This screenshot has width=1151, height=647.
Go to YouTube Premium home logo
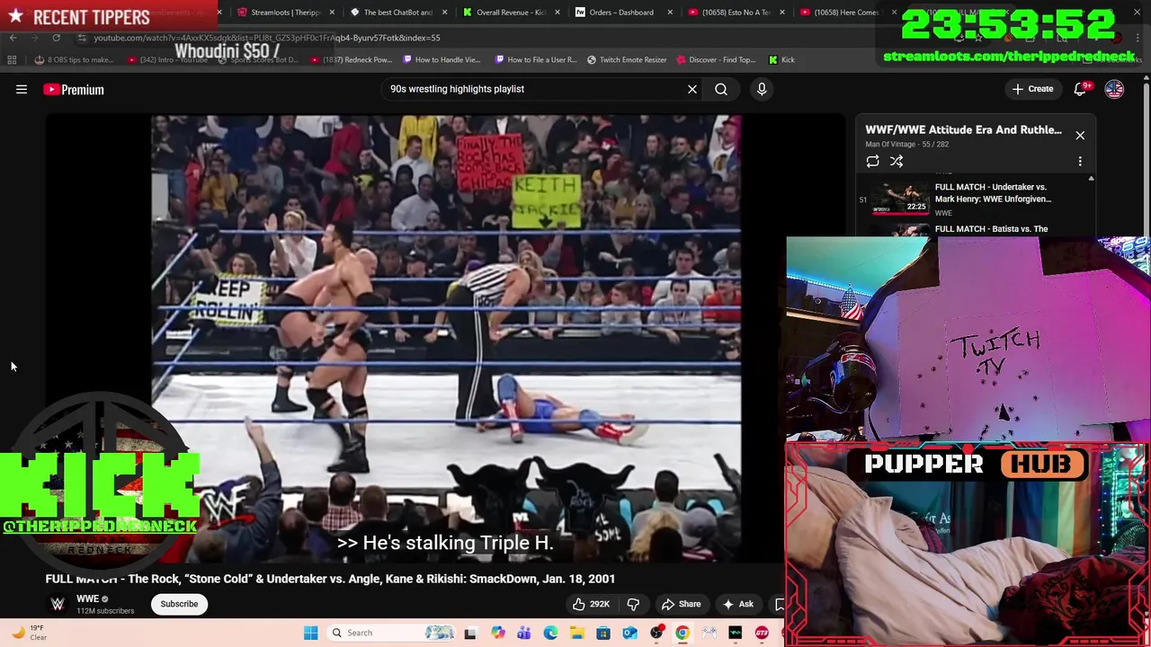[x=74, y=90]
